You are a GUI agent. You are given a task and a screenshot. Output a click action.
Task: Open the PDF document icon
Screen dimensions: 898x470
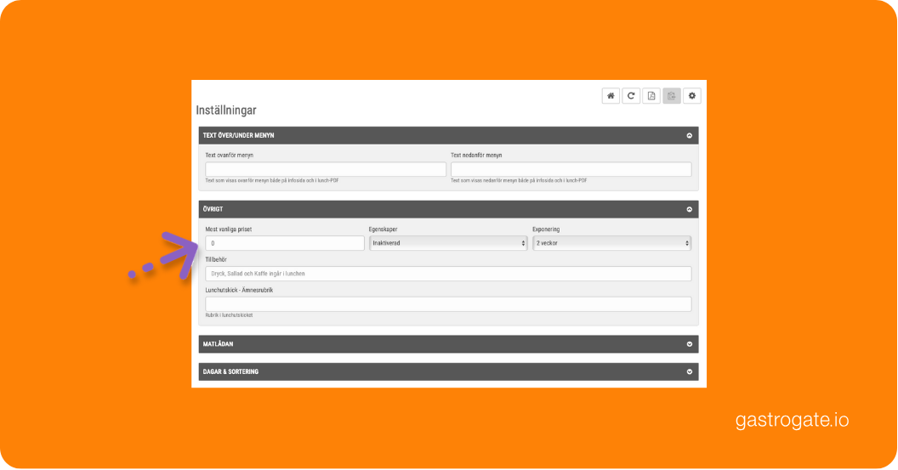651,96
